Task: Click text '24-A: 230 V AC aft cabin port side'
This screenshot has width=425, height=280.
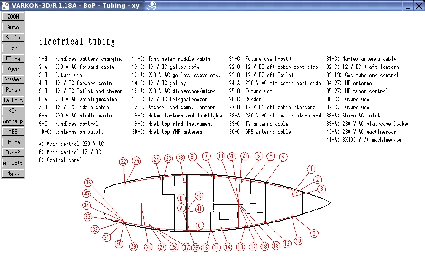Action: [x=275, y=83]
